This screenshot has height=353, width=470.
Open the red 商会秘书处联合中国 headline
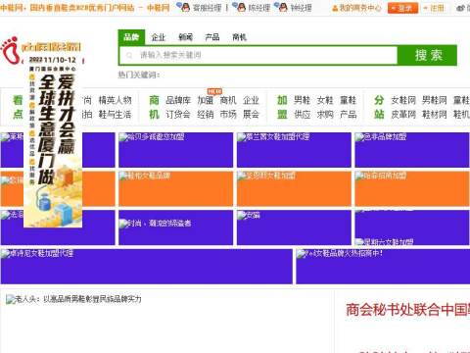coord(408,310)
